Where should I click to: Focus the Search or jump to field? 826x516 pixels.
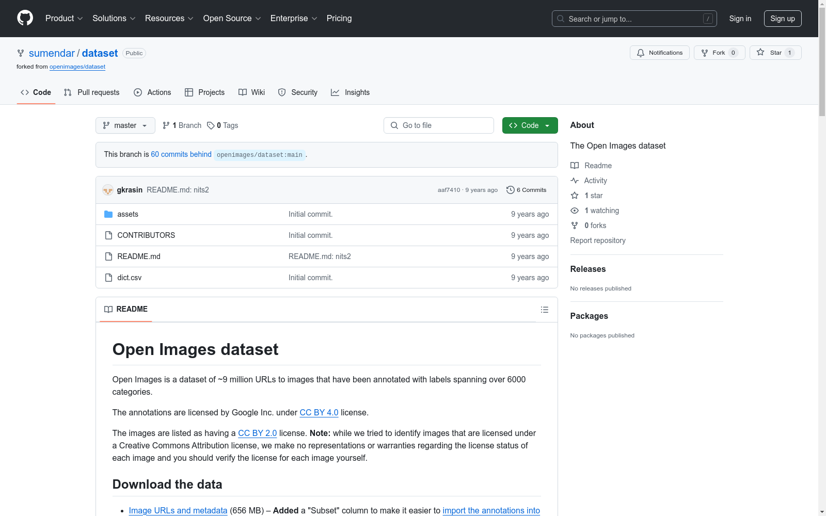634,19
